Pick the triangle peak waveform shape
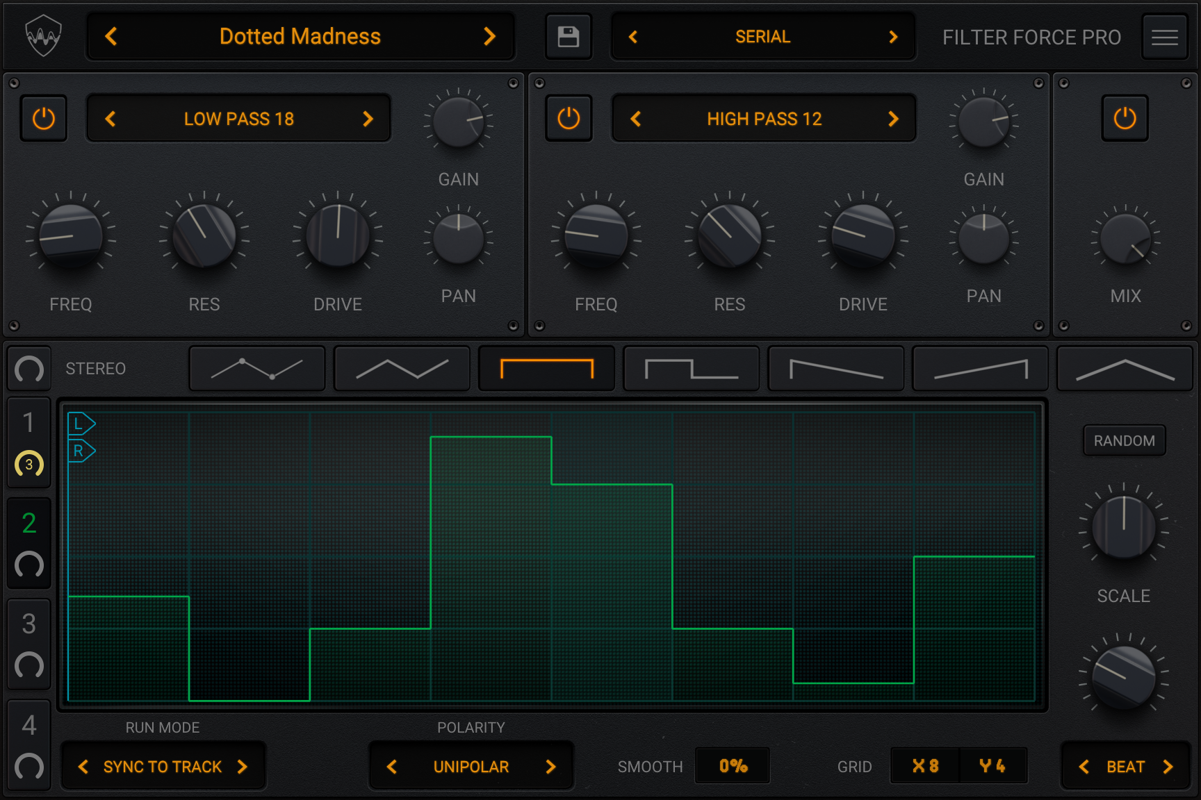Image resolution: width=1201 pixels, height=800 pixels. click(1124, 369)
